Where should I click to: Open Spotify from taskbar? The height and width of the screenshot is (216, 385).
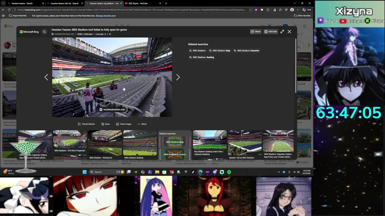[229, 172]
